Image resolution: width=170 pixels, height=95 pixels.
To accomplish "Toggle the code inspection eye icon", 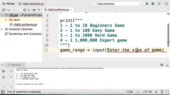I will 168,14.
